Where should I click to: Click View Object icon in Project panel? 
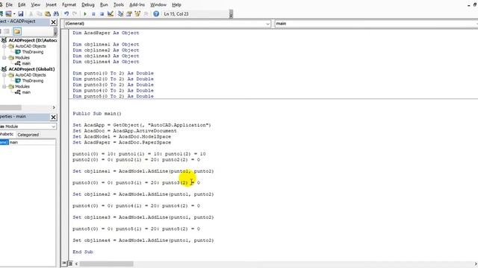point(7,31)
